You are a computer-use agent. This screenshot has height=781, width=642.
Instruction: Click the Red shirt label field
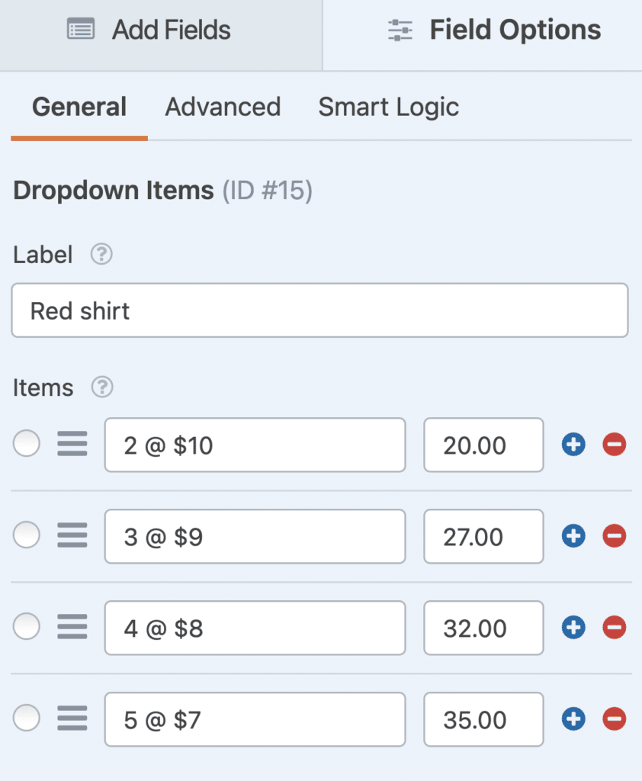320,310
